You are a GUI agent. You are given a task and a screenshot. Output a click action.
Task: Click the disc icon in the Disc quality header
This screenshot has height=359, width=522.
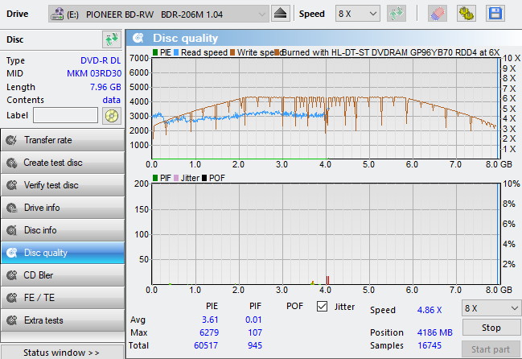pos(139,39)
